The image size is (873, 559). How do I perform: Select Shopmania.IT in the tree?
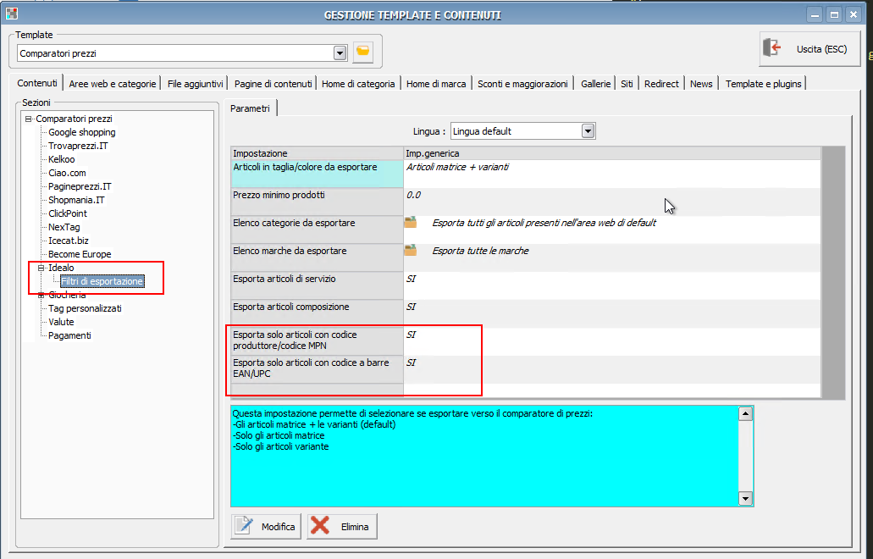(76, 200)
